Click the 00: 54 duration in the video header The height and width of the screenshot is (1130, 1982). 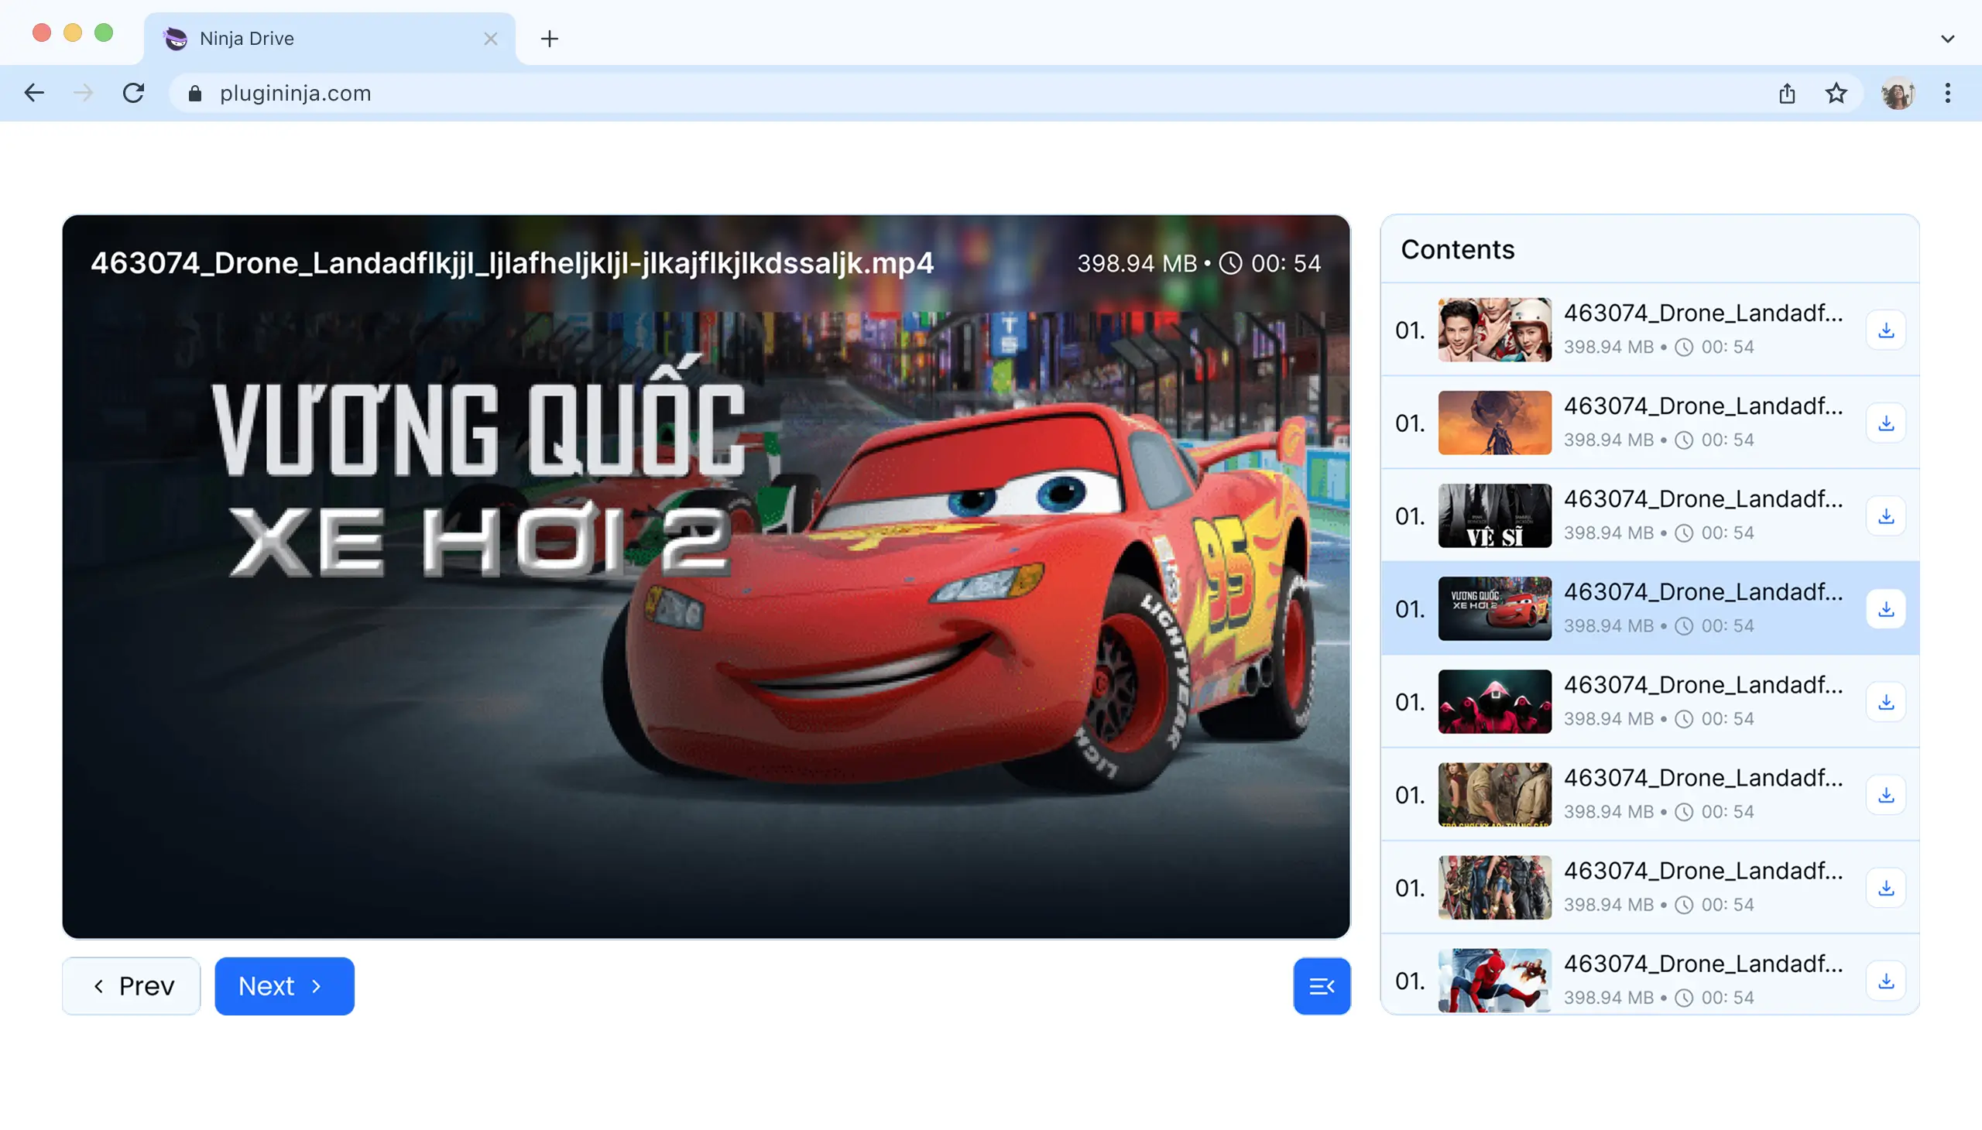pyautogui.click(x=1286, y=264)
